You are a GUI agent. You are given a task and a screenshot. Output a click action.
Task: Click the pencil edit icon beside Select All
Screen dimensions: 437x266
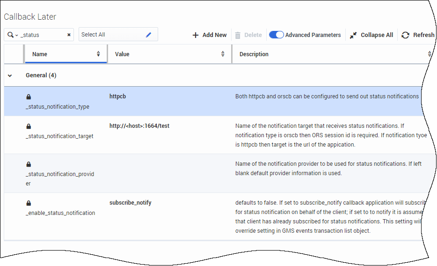(148, 35)
